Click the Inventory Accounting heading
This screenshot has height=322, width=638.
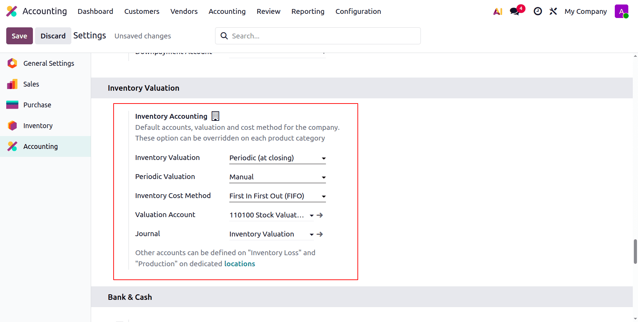pyautogui.click(x=171, y=116)
